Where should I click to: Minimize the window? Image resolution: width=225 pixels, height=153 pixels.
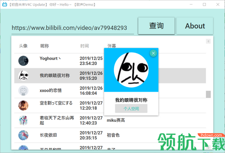191,5
